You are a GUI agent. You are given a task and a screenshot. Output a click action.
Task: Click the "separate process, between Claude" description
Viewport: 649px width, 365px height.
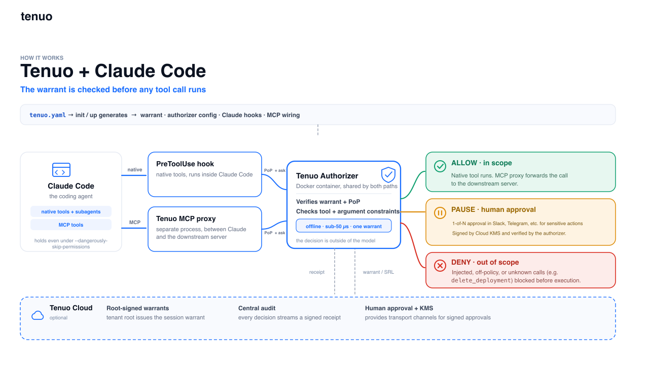(201, 229)
